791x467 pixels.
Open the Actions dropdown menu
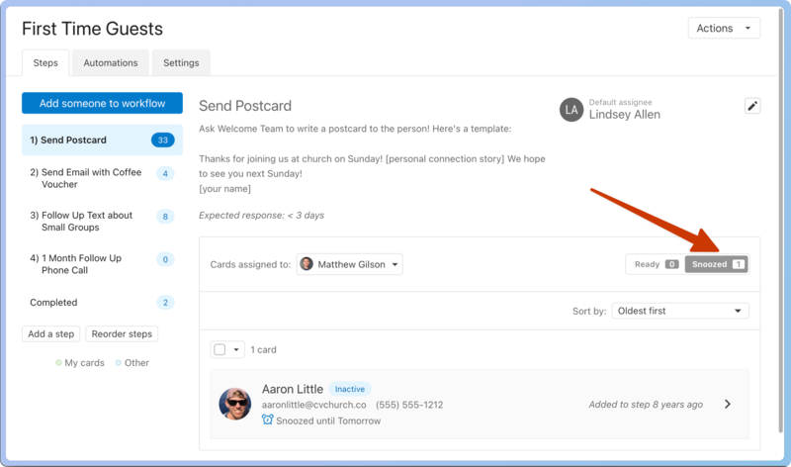[x=724, y=29]
